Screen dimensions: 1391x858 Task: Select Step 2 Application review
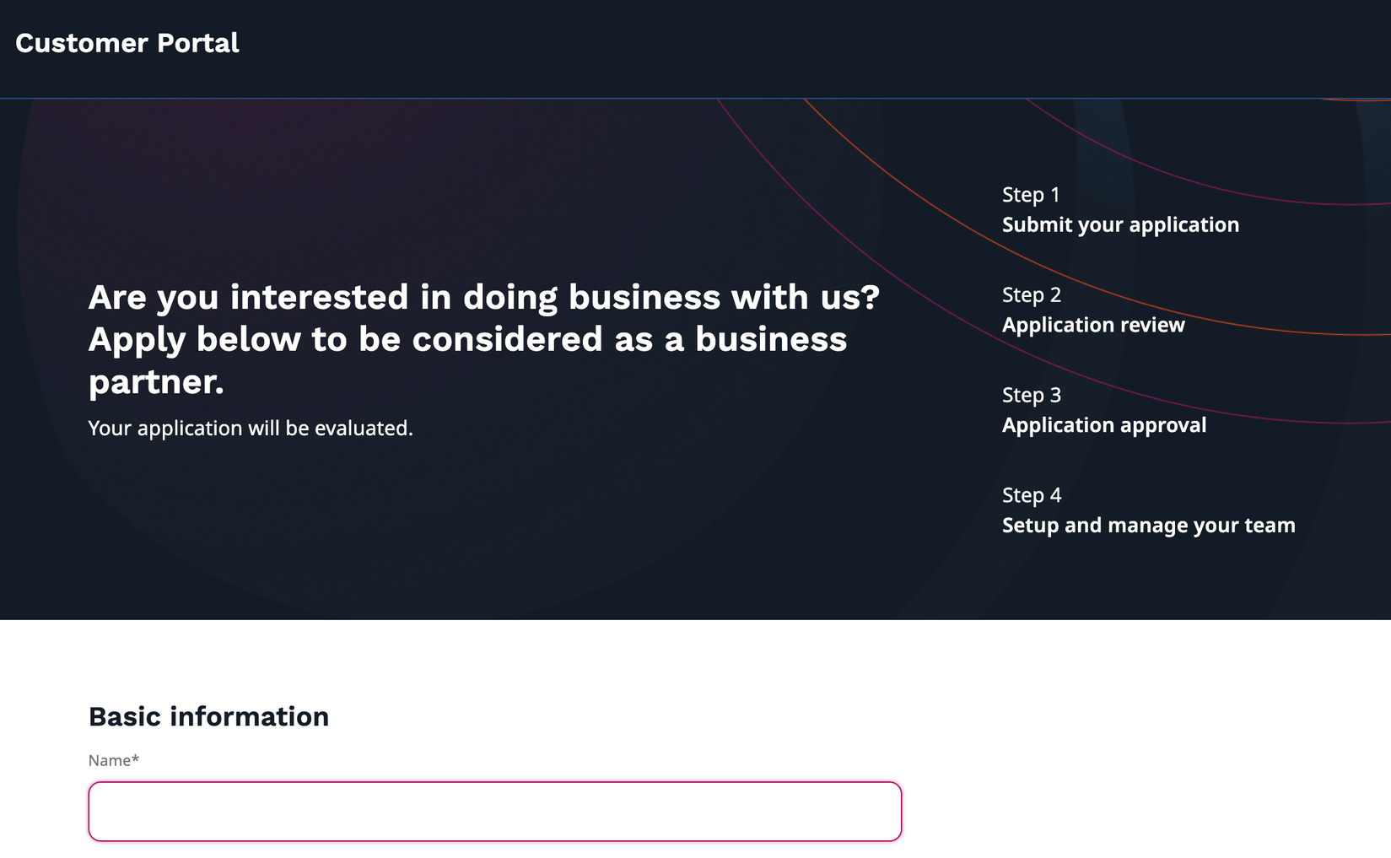(1092, 310)
